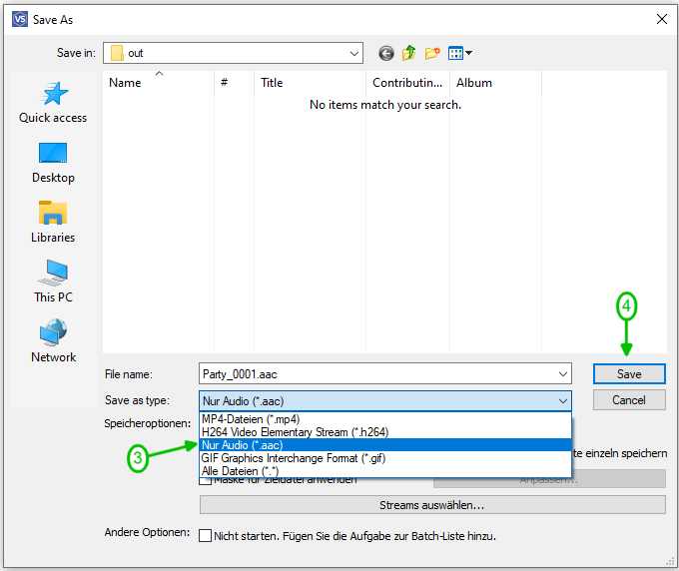Create a new folder
The width and height of the screenshot is (679, 571).
432,53
